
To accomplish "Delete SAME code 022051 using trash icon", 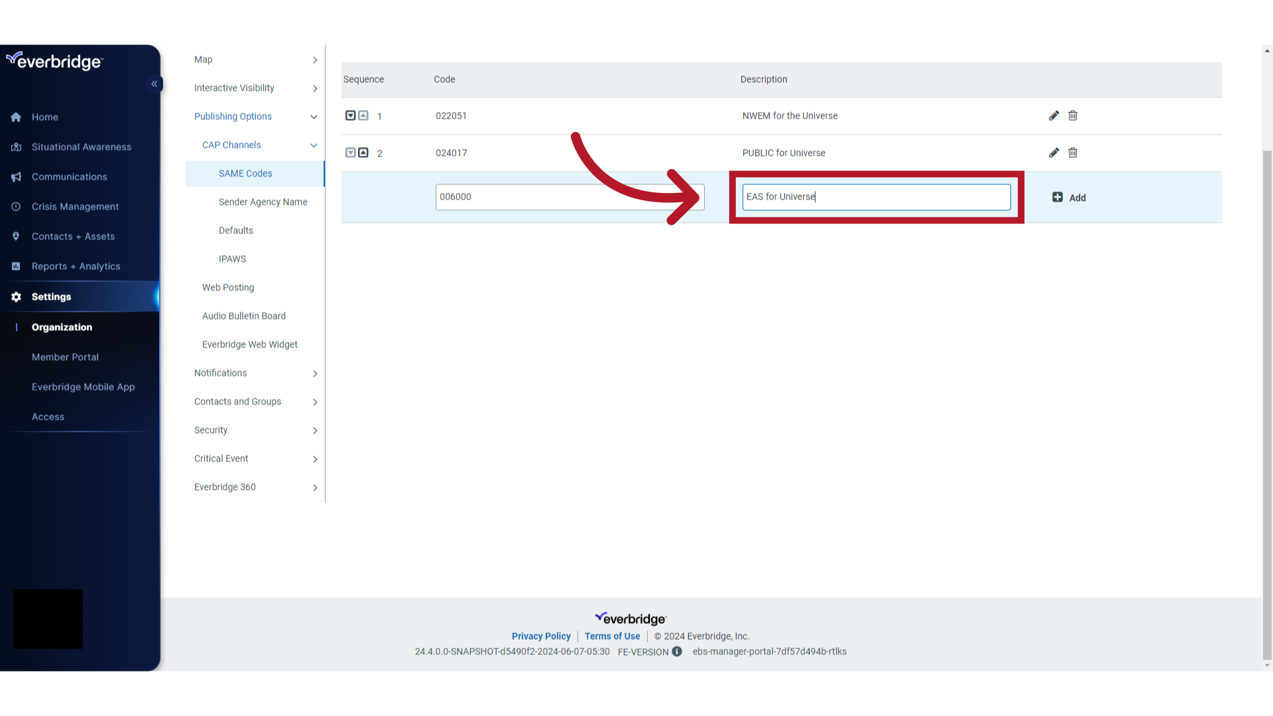I will tap(1073, 115).
